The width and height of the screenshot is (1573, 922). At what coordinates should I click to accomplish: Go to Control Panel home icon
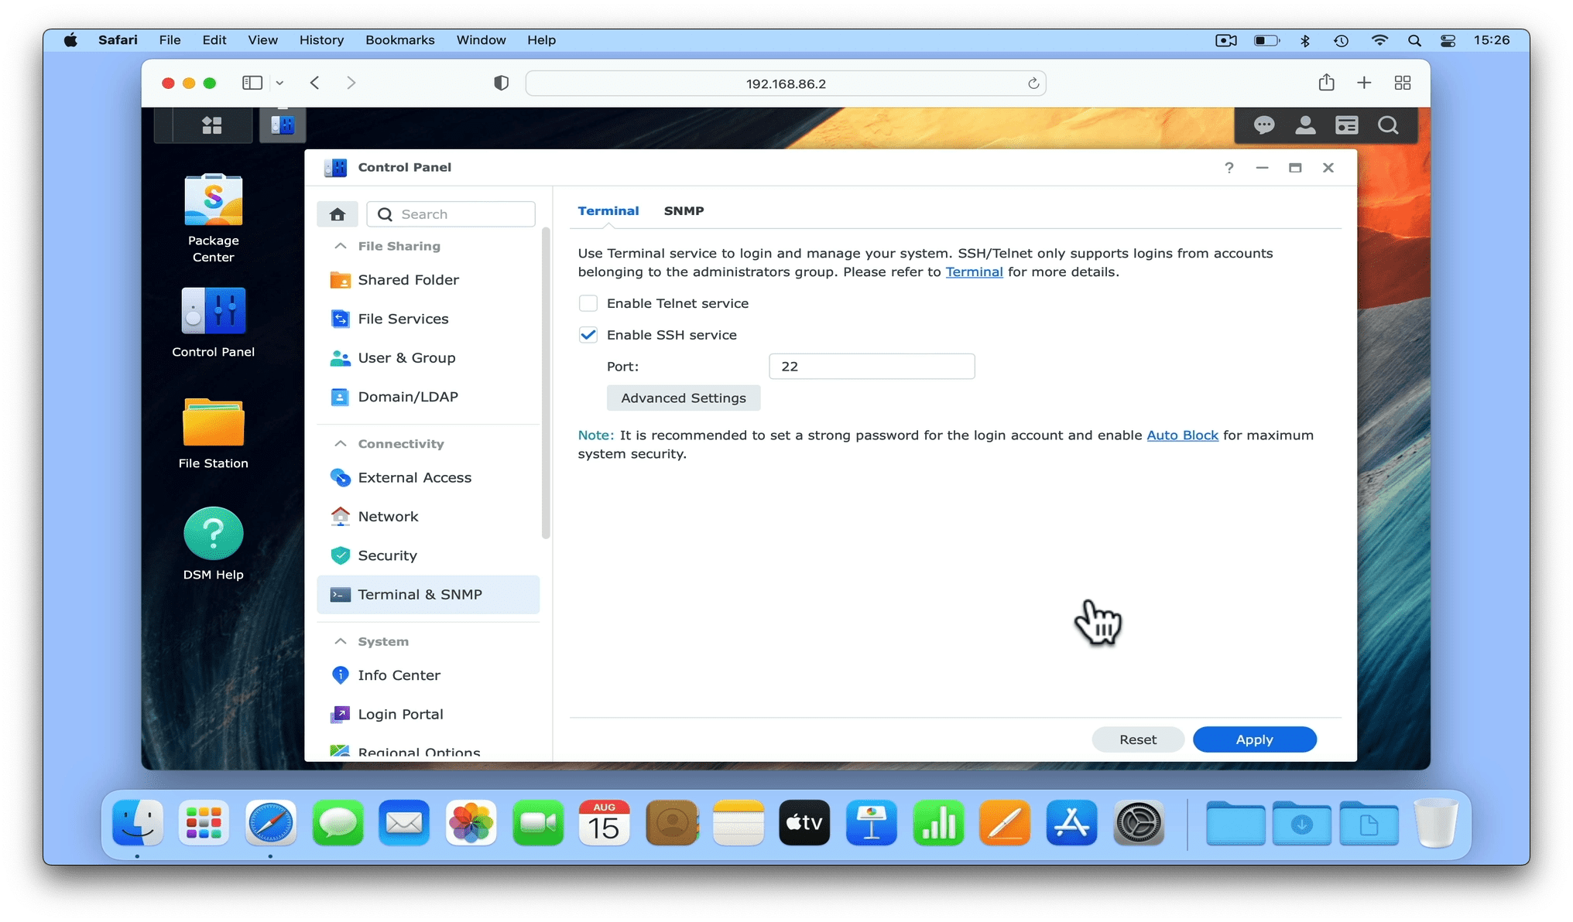(338, 214)
